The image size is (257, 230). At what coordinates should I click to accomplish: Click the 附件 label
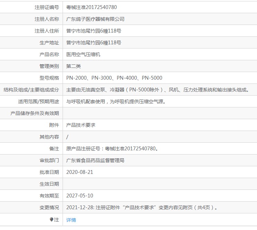click(x=54, y=125)
